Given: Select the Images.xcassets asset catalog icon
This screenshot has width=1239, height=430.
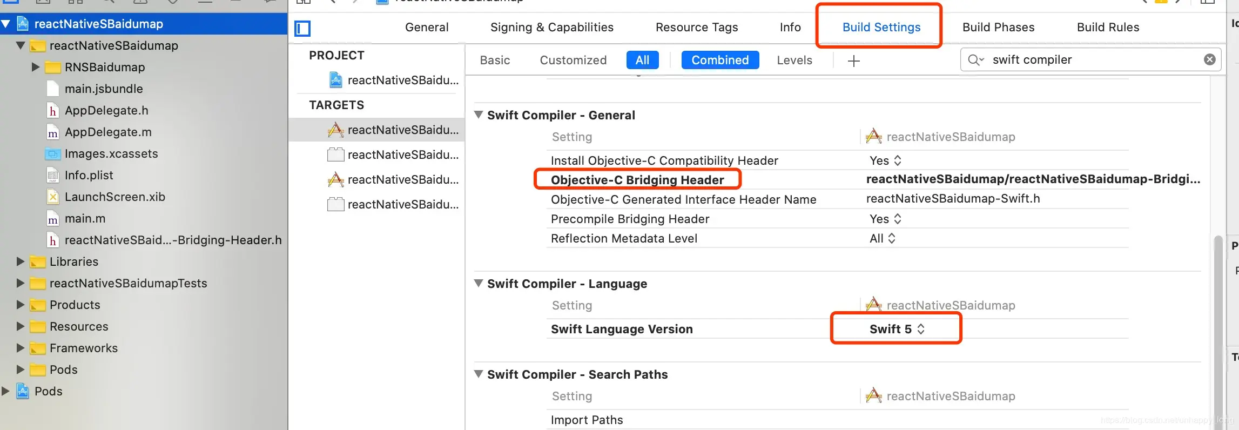Looking at the screenshot, I should 53,154.
